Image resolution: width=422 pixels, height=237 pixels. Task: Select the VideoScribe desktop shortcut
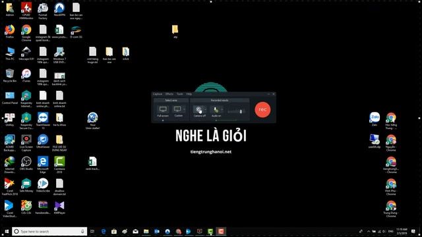click(x=43, y=186)
